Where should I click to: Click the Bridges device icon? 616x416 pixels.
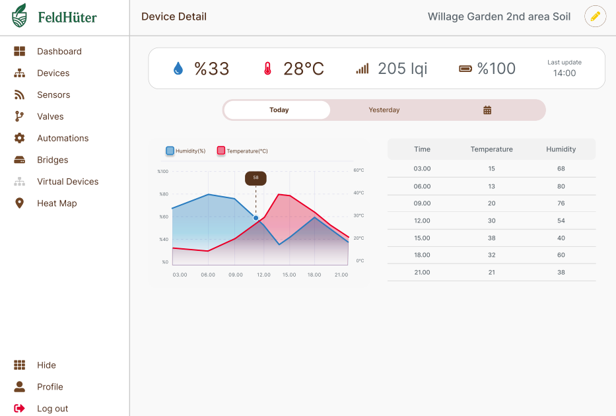click(x=20, y=160)
